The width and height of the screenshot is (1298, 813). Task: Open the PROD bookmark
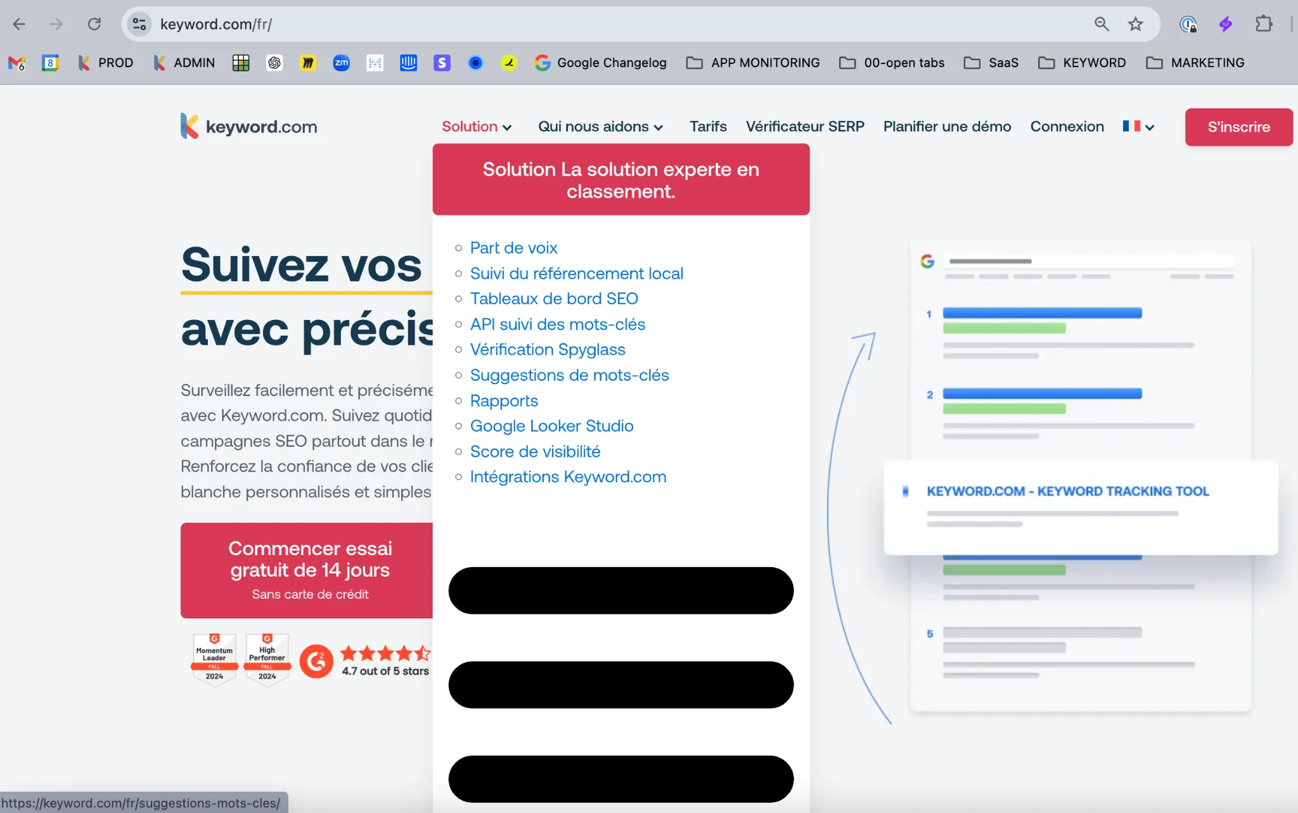105,63
